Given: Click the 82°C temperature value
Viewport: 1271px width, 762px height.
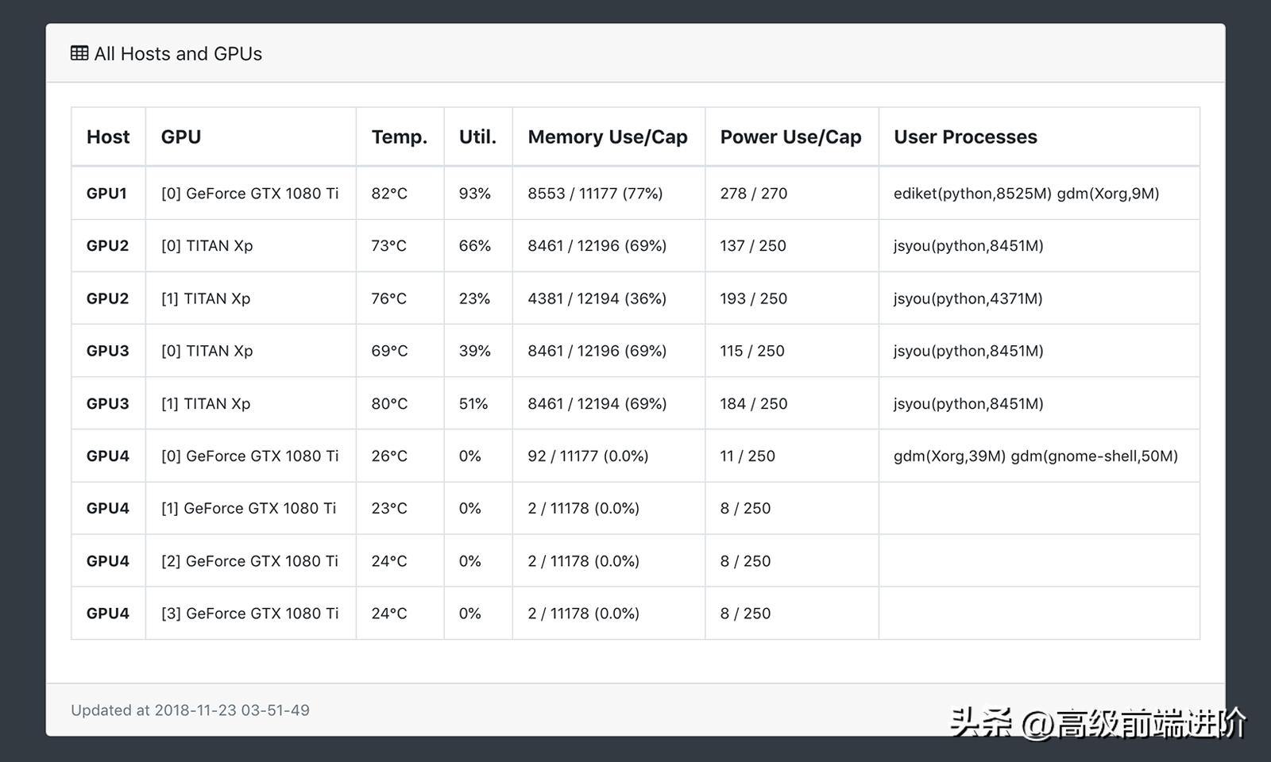Looking at the screenshot, I should tap(389, 194).
